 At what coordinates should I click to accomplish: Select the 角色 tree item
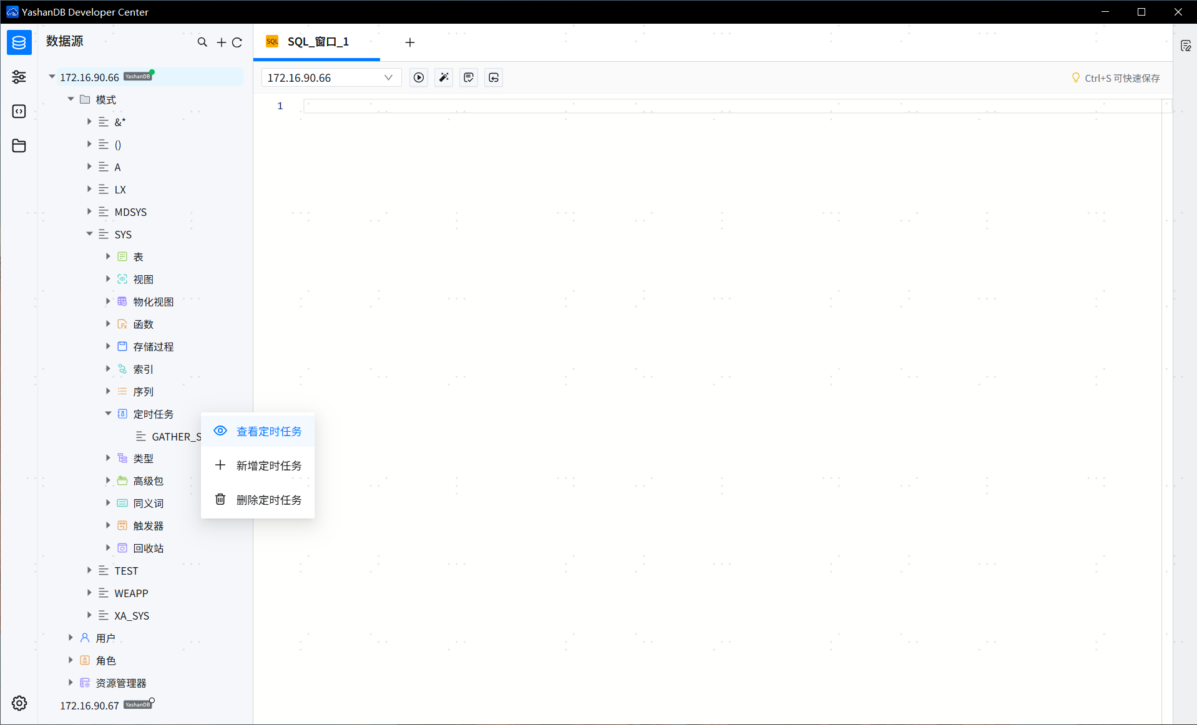(105, 661)
